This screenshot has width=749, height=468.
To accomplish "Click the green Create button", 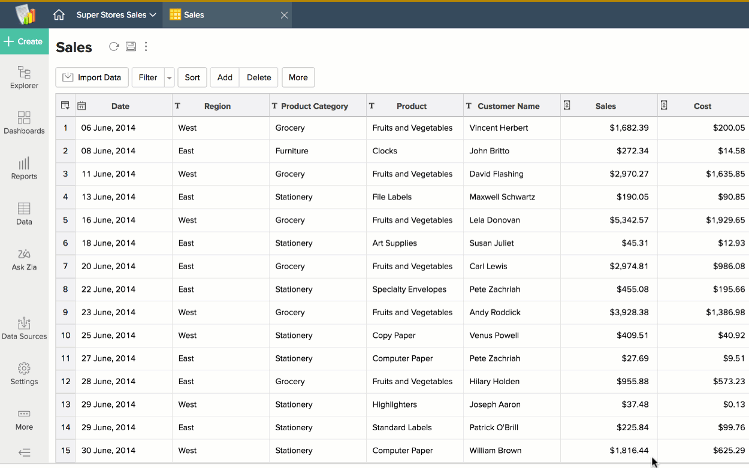I will pos(24,41).
